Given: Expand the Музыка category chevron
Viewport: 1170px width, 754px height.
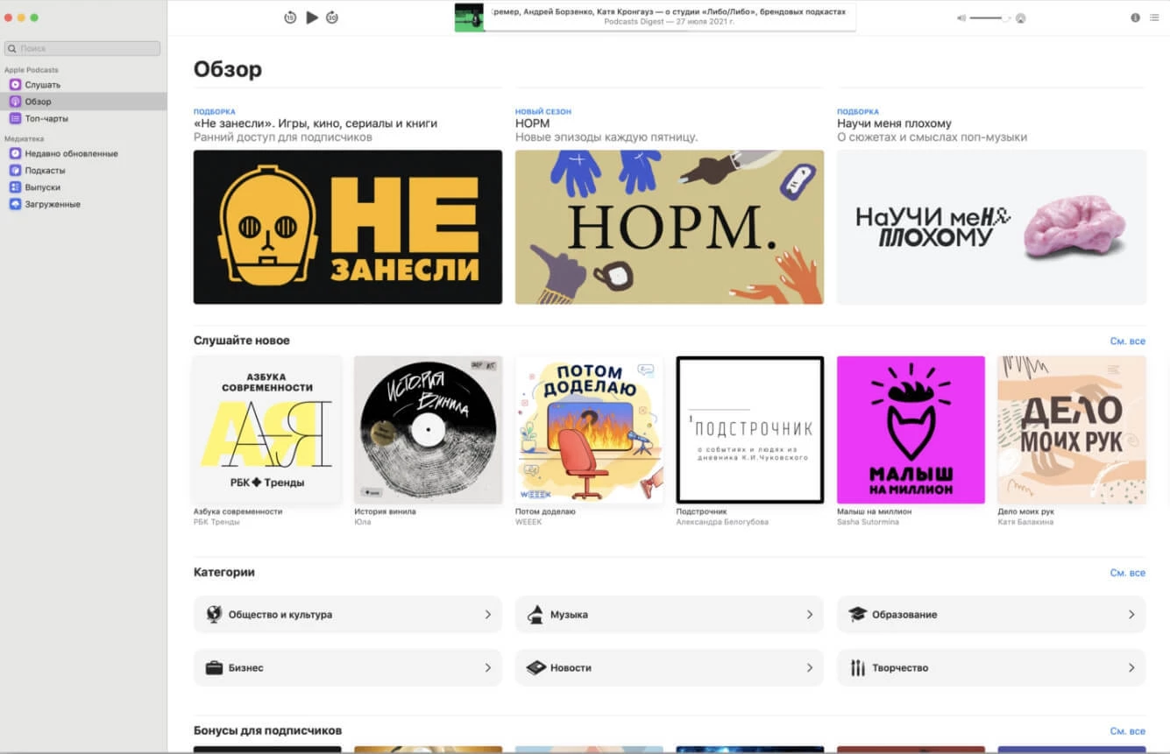Looking at the screenshot, I should point(810,615).
